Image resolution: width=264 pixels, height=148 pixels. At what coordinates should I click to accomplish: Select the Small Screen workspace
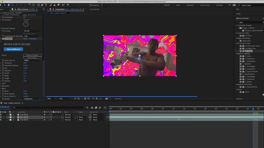click(x=205, y=5)
